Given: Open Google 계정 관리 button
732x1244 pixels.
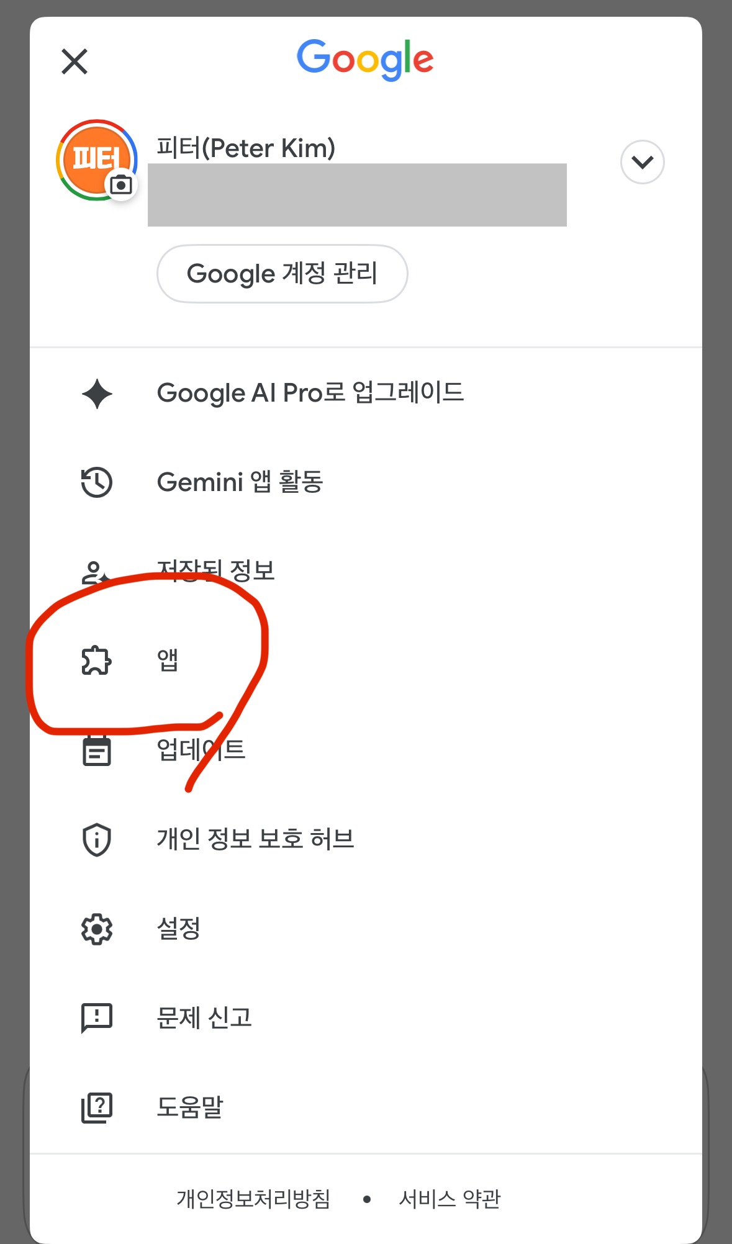Looking at the screenshot, I should click(282, 274).
